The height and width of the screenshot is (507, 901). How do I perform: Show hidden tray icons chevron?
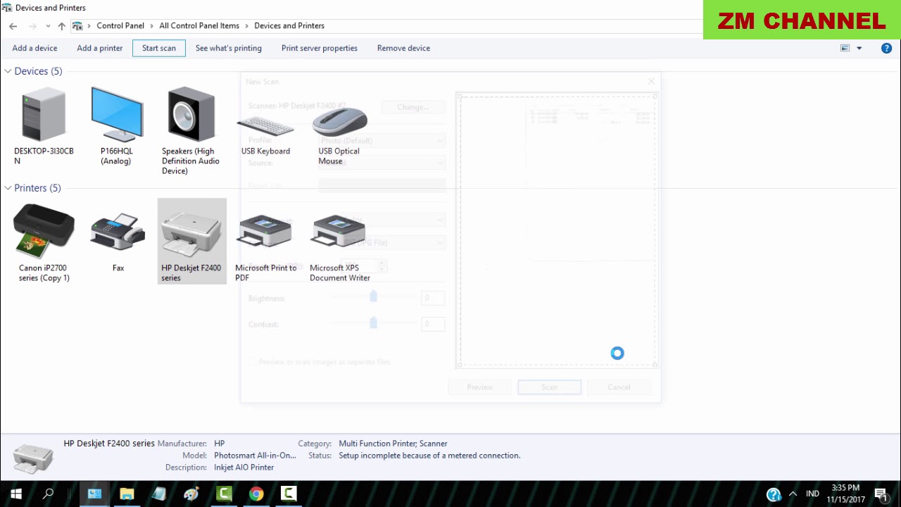pos(793,494)
